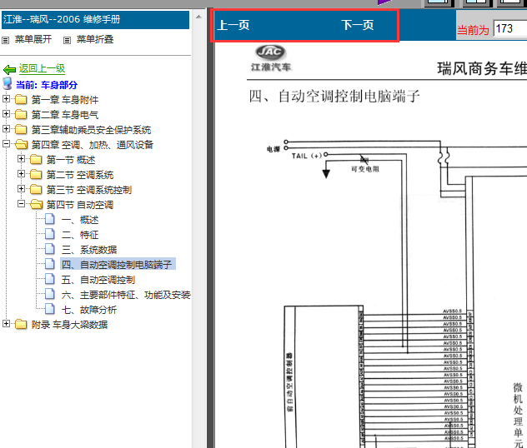Click document icon of 三、系统数据
Viewport: 527px width, 448px height.
pos(50,249)
